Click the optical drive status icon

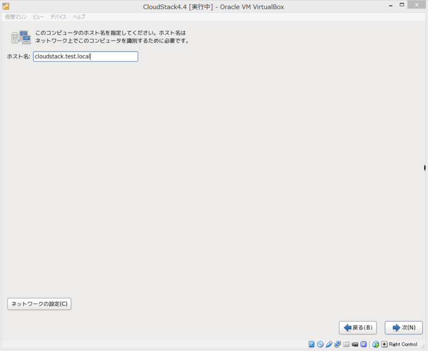[319, 344]
